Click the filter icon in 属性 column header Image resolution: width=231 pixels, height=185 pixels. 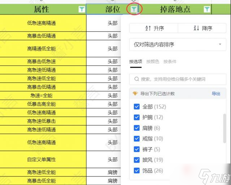[x=82, y=10]
